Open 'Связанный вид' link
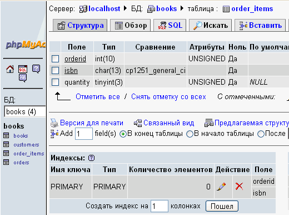This screenshot has width=289, height=215. coord(169,123)
